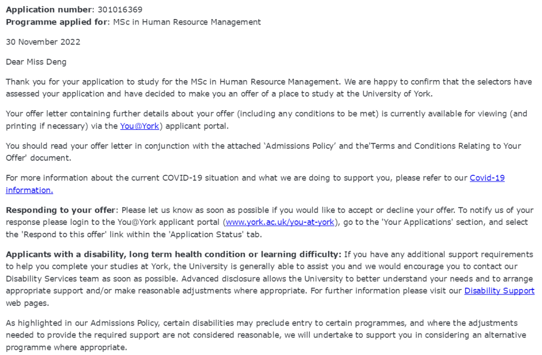Viewport: 542px width, 355px height.
Task: Open the www.york.ac.uk/you-at-york URL link
Action: click(x=280, y=222)
